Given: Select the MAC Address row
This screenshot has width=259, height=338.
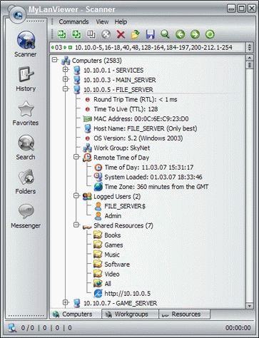Looking at the screenshot, I should [x=141, y=119].
